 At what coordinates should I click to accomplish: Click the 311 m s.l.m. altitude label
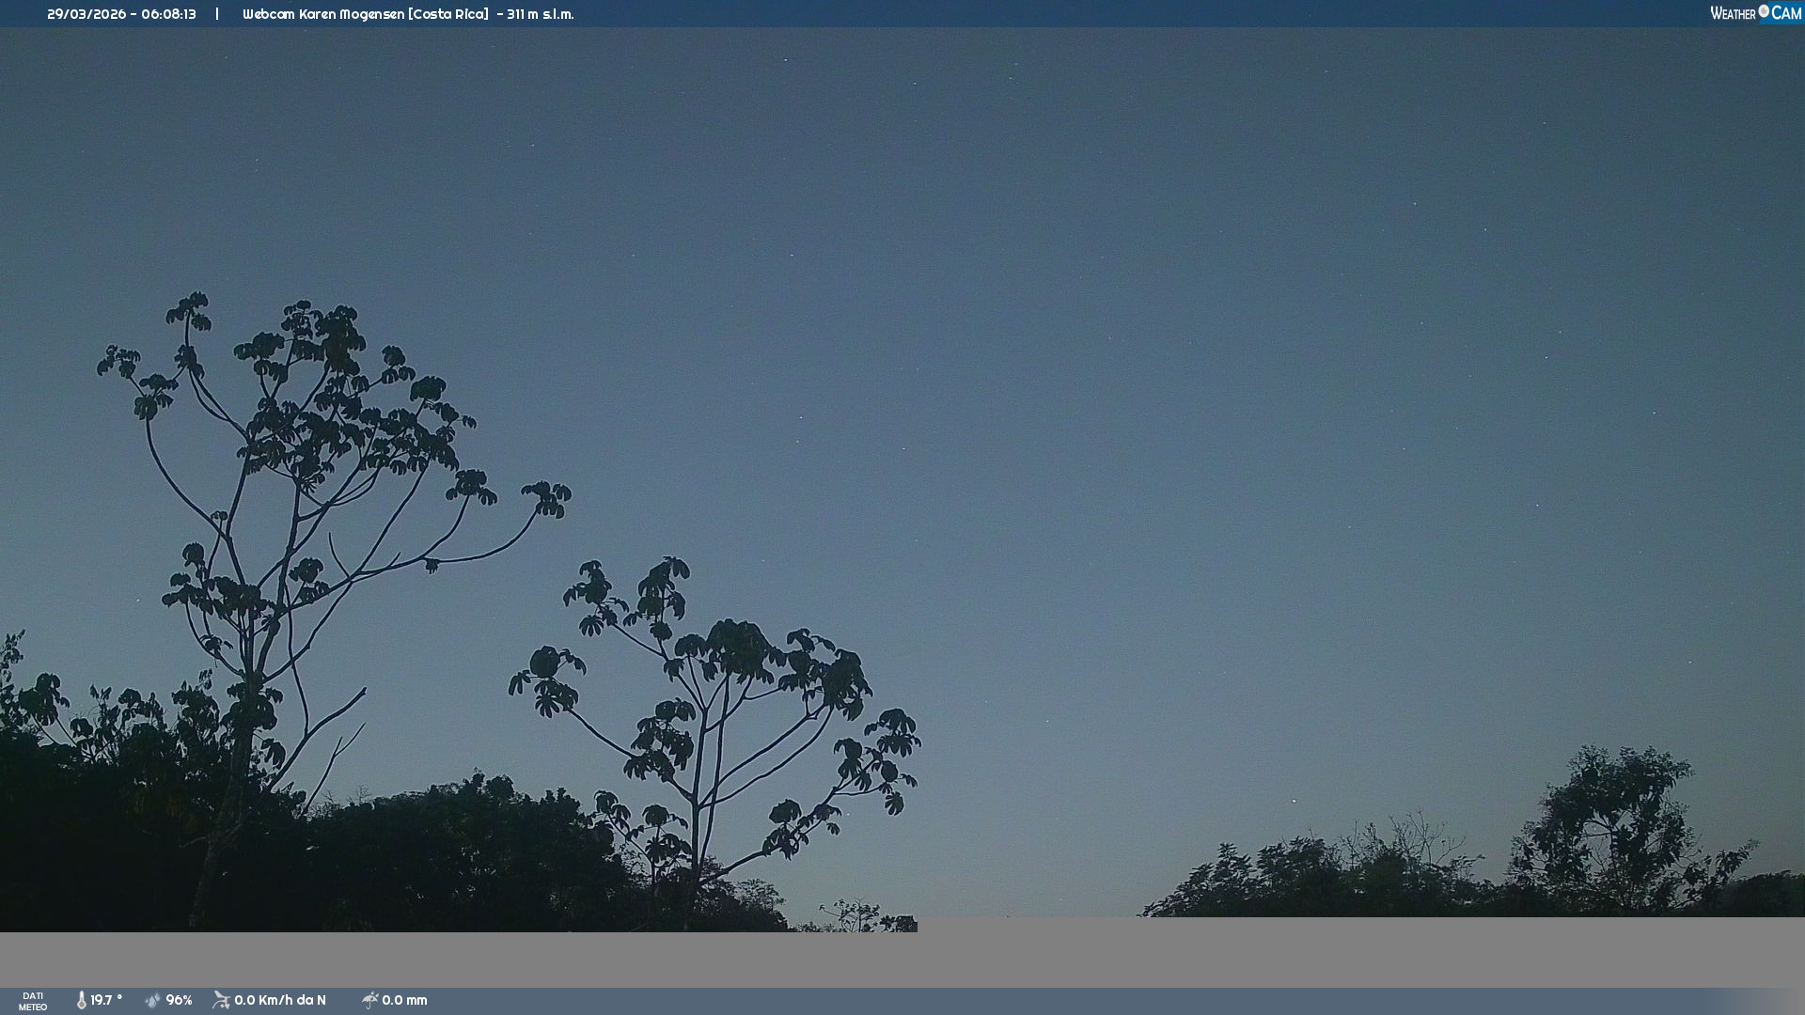540,14
